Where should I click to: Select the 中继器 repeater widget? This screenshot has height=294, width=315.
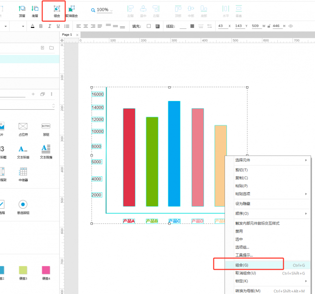pyautogui.click(x=23, y=174)
